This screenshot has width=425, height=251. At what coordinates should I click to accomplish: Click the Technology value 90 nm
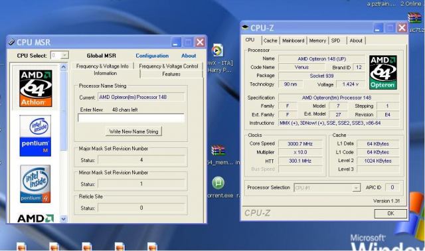(291, 84)
